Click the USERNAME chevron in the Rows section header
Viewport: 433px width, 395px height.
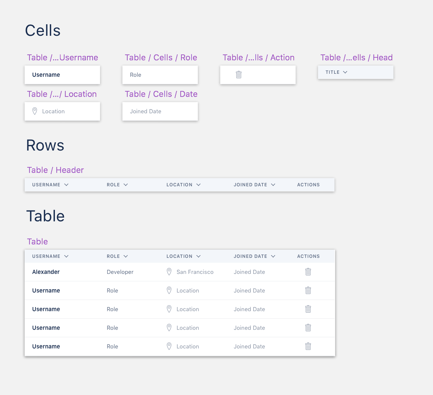pyautogui.click(x=66, y=184)
